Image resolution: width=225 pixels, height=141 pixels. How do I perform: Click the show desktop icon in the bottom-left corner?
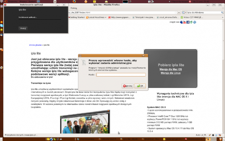[1, 139]
